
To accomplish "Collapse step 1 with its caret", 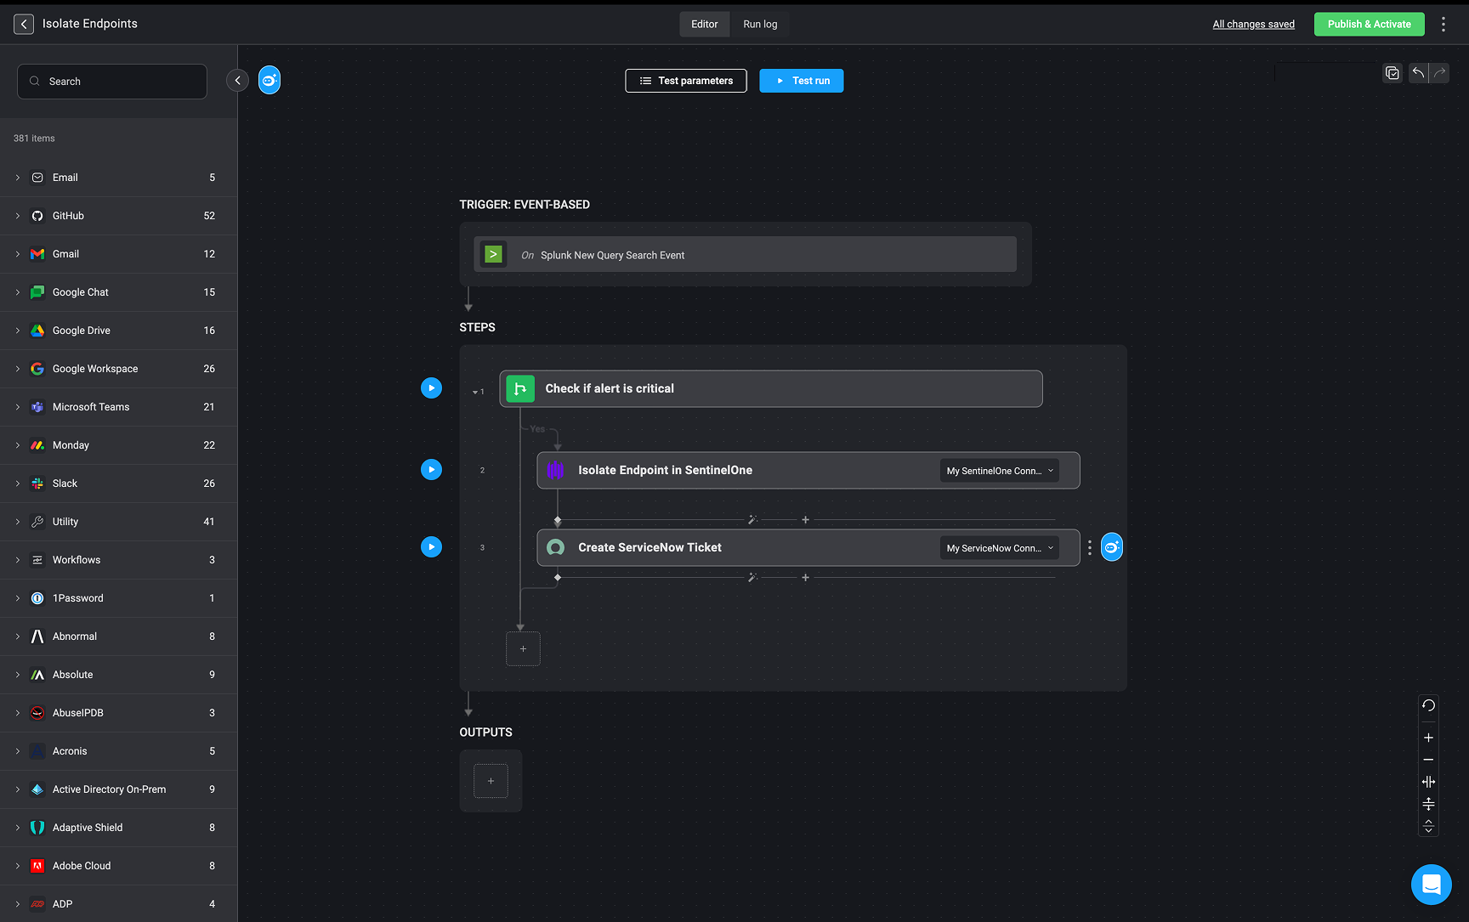I will (475, 393).
